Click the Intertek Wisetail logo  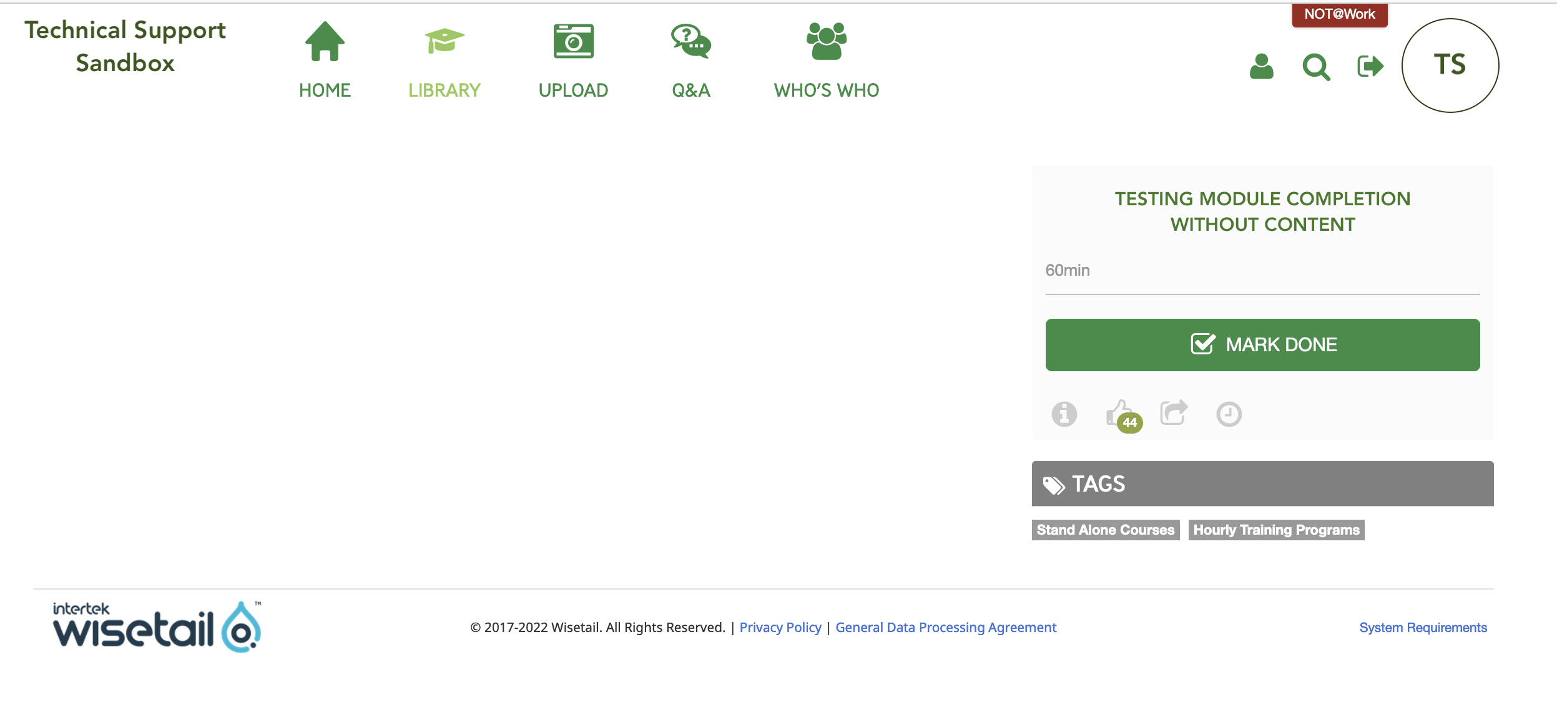pyautogui.click(x=157, y=626)
